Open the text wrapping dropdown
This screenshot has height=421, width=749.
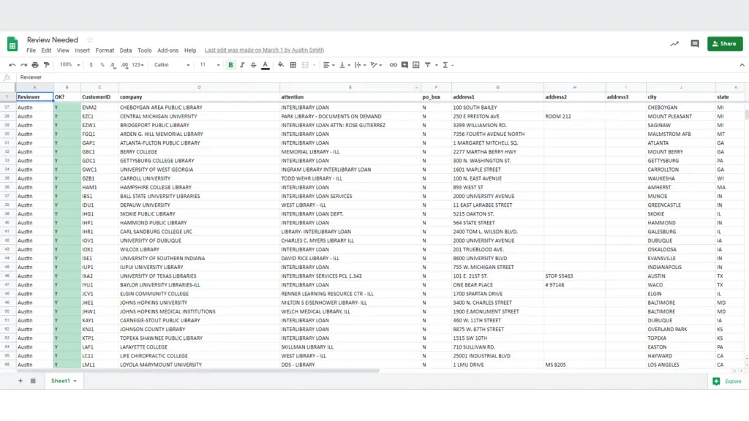click(360, 65)
